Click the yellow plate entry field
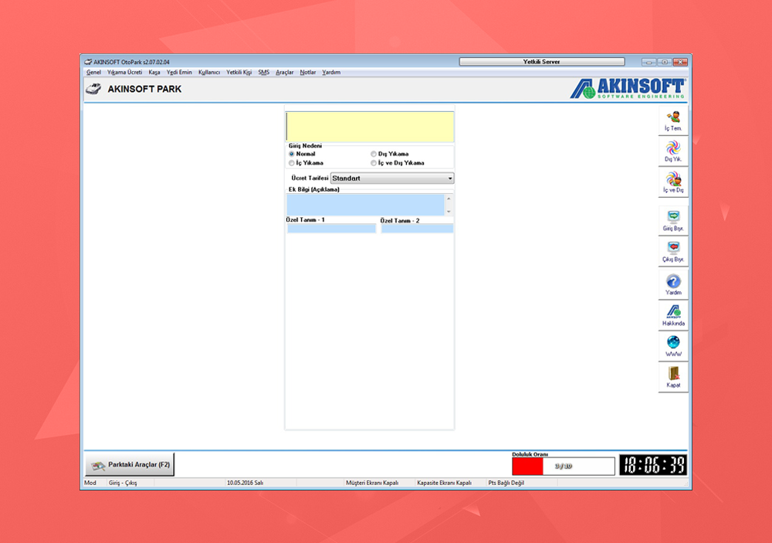Screen dimensions: 772x543 pos(370,127)
